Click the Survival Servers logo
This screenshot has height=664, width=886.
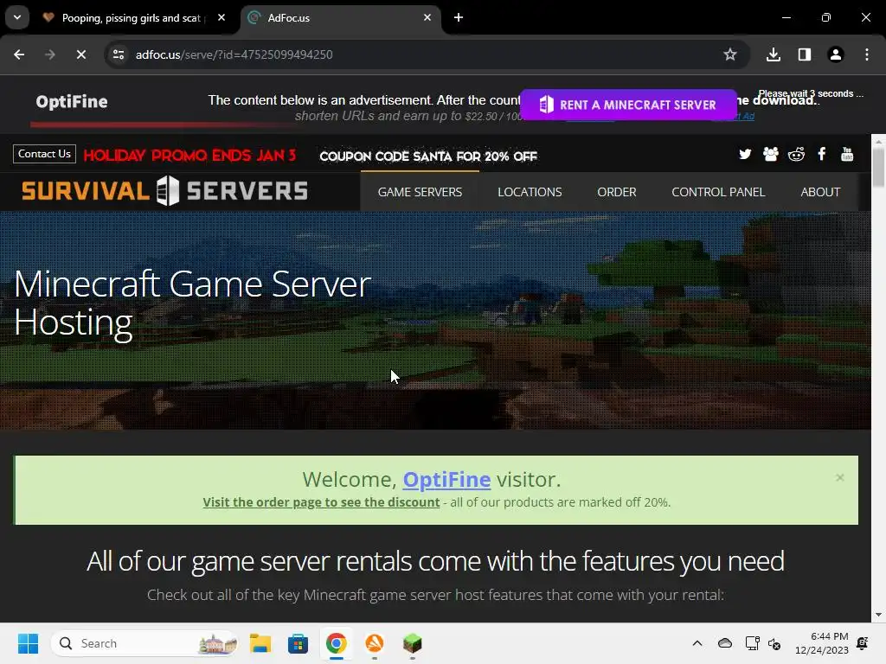164,191
